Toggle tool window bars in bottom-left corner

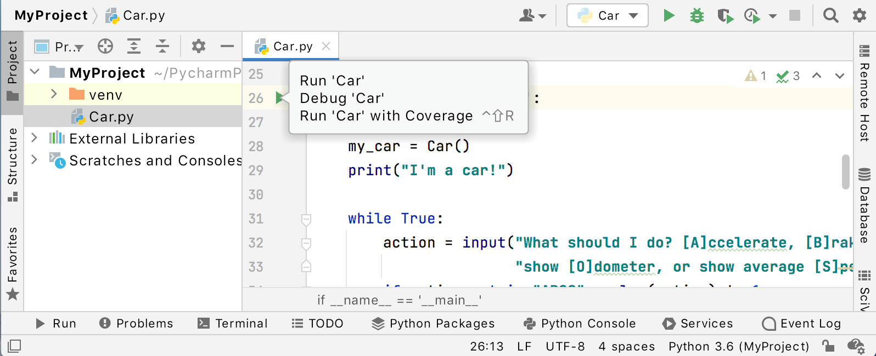click(14, 346)
